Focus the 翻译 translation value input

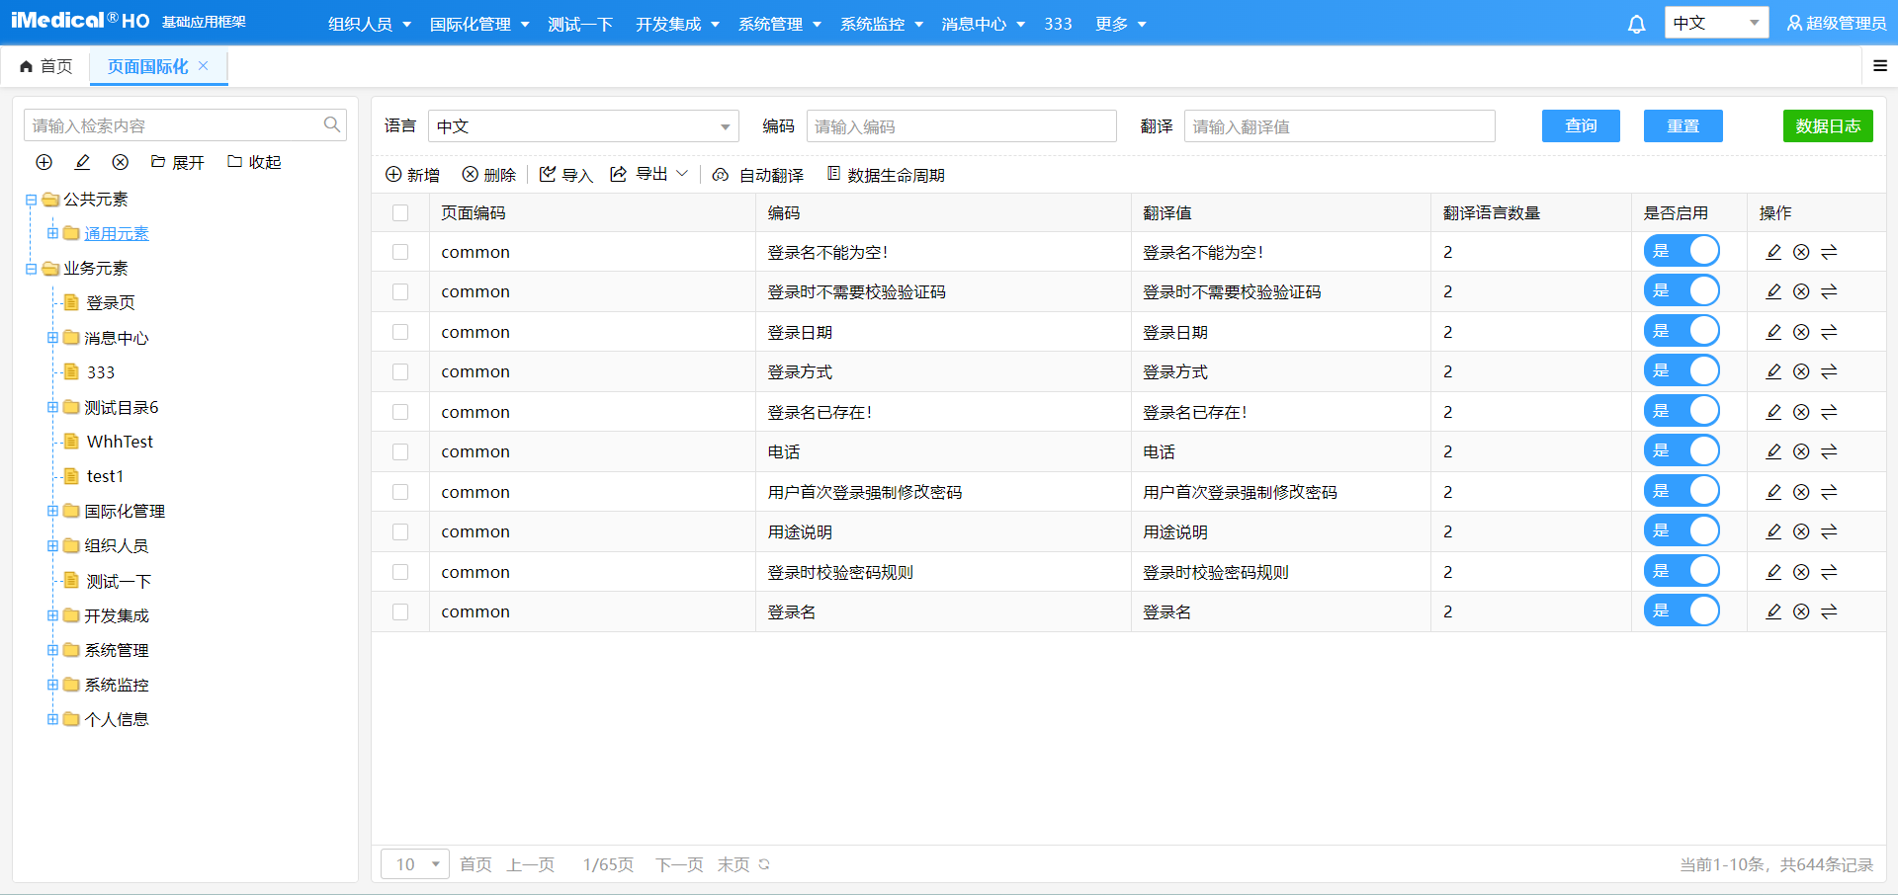coord(1339,126)
